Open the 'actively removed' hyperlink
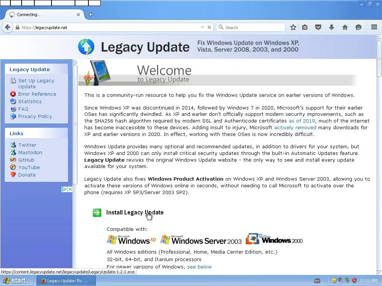The height and width of the screenshot is (286, 382). pos(295,128)
